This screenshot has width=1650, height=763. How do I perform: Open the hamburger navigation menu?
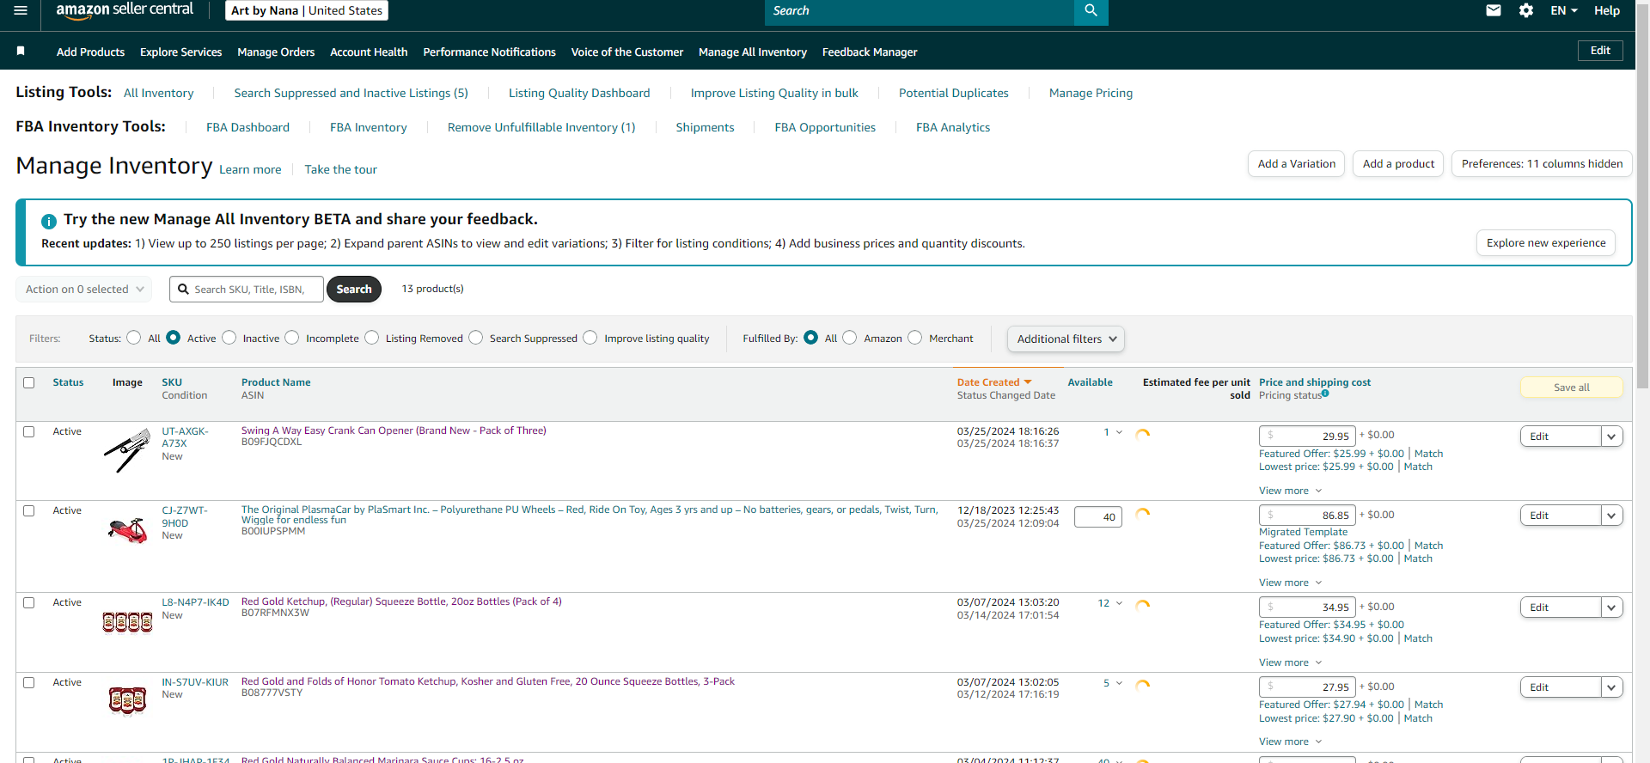click(x=21, y=10)
